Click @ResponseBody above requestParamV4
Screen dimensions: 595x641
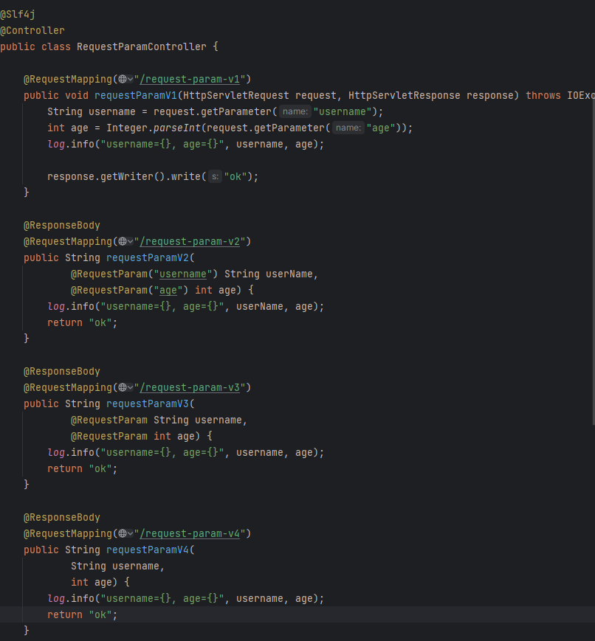pos(62,518)
